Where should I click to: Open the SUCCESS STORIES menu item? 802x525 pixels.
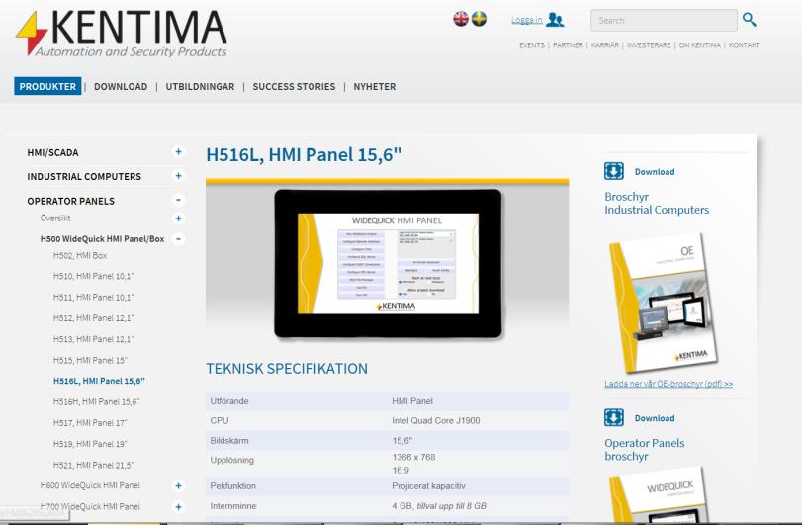(x=294, y=87)
